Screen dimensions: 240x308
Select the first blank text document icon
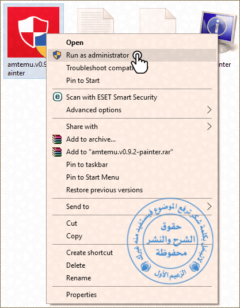(96, 21)
